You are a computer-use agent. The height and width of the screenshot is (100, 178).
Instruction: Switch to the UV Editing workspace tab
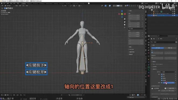pyautogui.click(x=42, y=4)
